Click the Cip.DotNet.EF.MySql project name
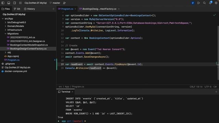 pos(36,3)
